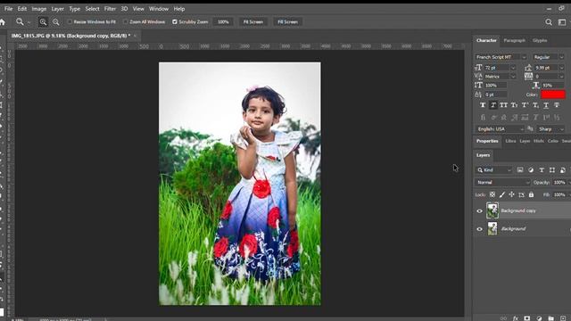Viewport: 571px width, 321px height.
Task: Click the horizontal scale 93% field
Action: 553,86
